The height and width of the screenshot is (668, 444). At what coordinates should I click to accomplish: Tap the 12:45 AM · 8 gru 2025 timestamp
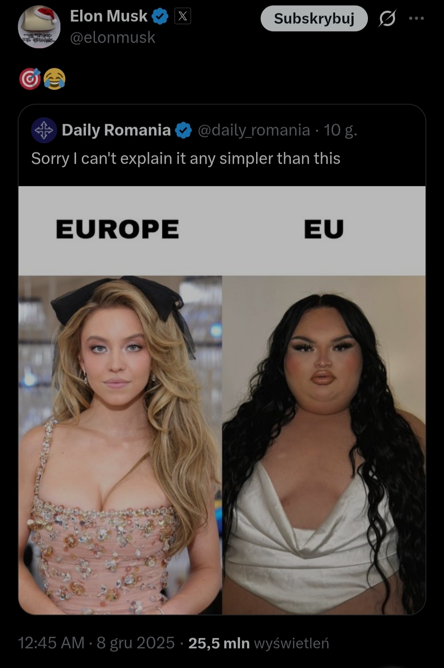coord(97,643)
